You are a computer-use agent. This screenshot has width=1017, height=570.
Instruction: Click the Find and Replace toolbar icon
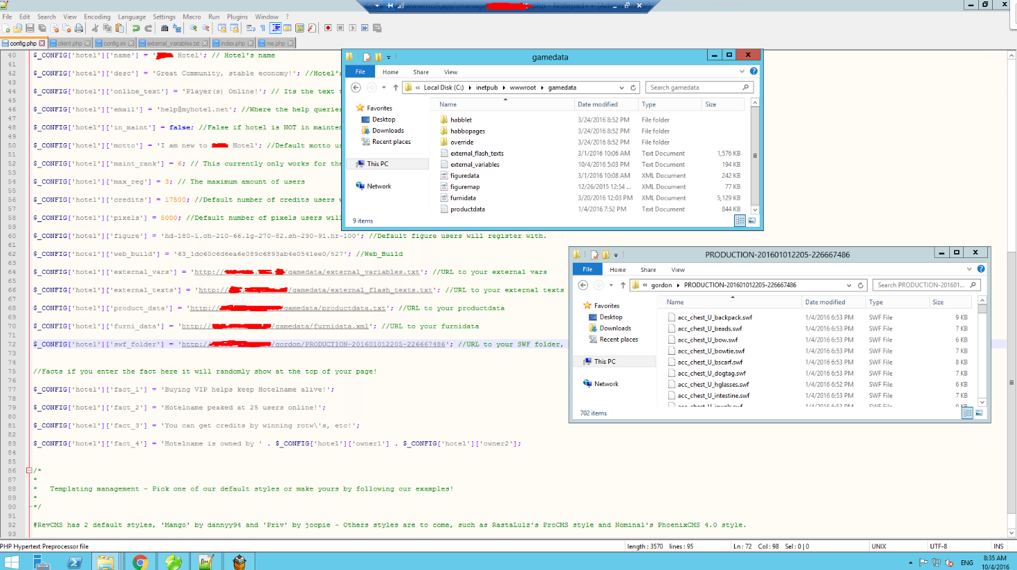(177, 28)
